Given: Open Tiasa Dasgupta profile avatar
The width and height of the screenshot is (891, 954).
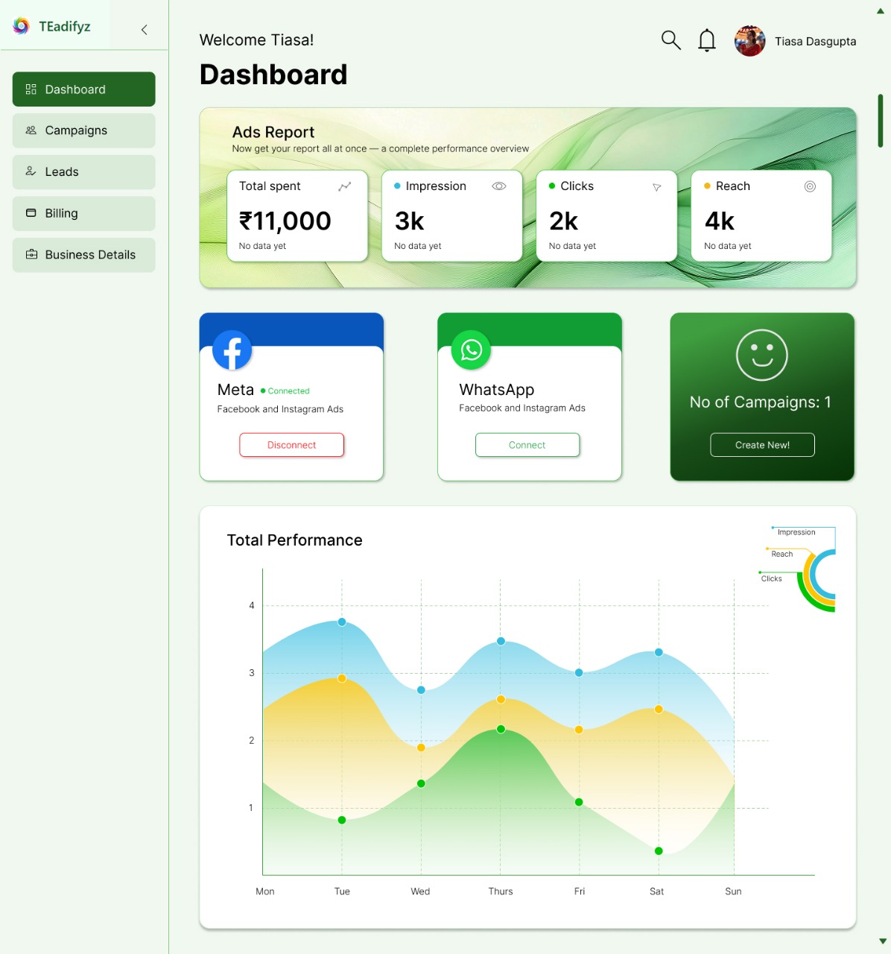Looking at the screenshot, I should coord(749,41).
